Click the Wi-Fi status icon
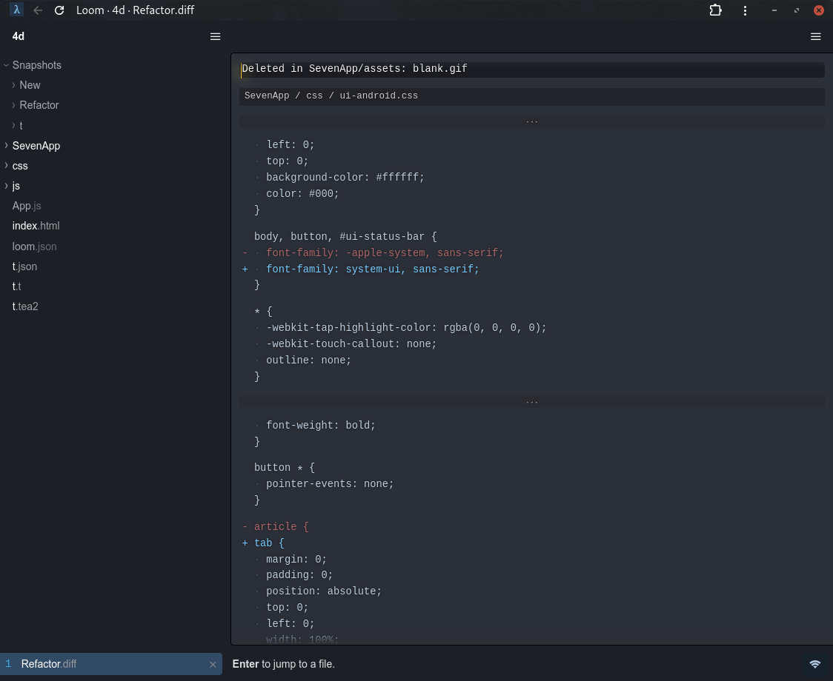The width and height of the screenshot is (833, 681). [x=814, y=664]
